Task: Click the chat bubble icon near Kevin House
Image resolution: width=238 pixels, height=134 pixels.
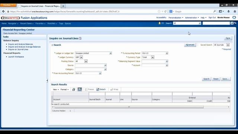Action: tap(234, 17)
